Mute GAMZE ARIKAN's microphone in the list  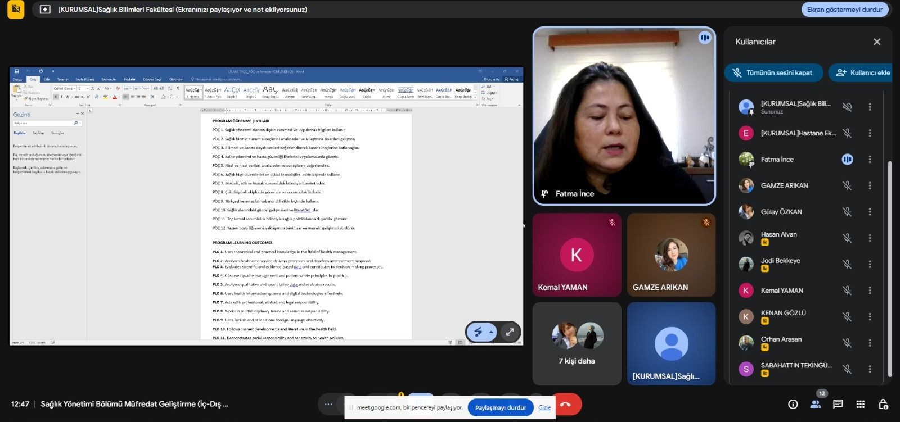click(847, 185)
